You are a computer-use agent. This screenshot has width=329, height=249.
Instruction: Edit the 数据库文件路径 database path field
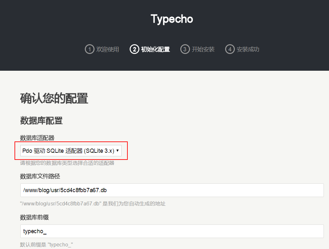pyautogui.click(x=172, y=190)
